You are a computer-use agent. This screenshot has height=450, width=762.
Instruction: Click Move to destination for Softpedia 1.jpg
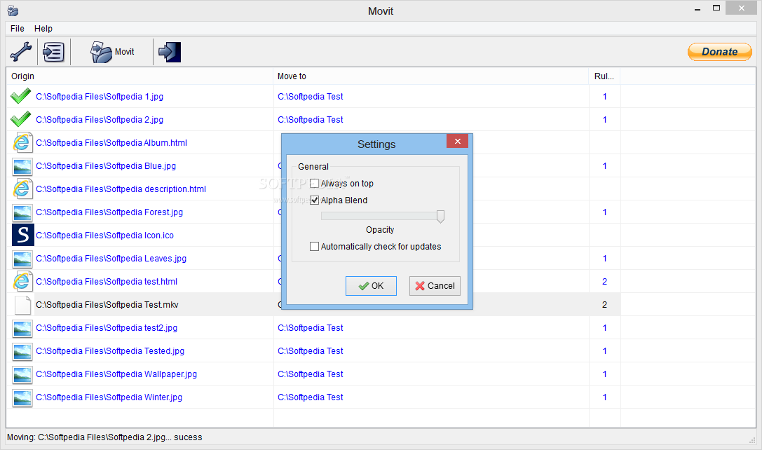(311, 97)
